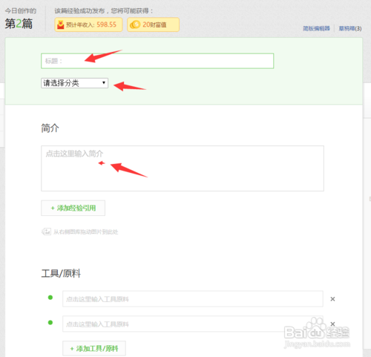
Task: Click the first green bullet in tool list
Action: tap(50, 298)
